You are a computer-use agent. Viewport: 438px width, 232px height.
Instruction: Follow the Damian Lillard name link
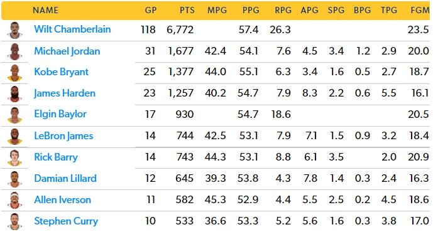65,178
